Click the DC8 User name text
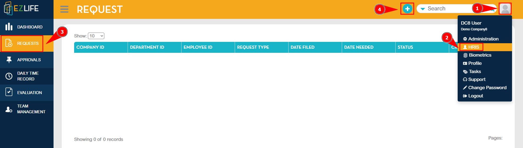 click(471, 23)
